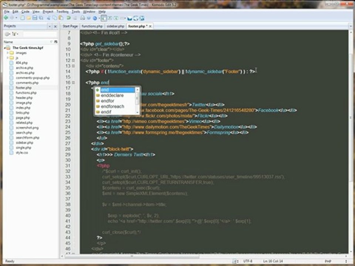
Task: Click the Save All toolbar icon
Action: (x=41, y=18)
